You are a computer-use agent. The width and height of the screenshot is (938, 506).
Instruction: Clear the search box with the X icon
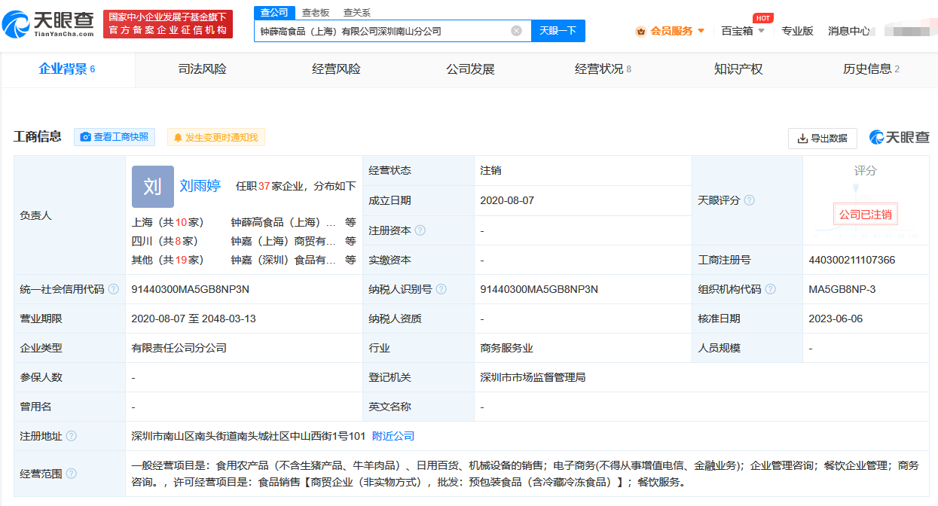[x=516, y=31]
